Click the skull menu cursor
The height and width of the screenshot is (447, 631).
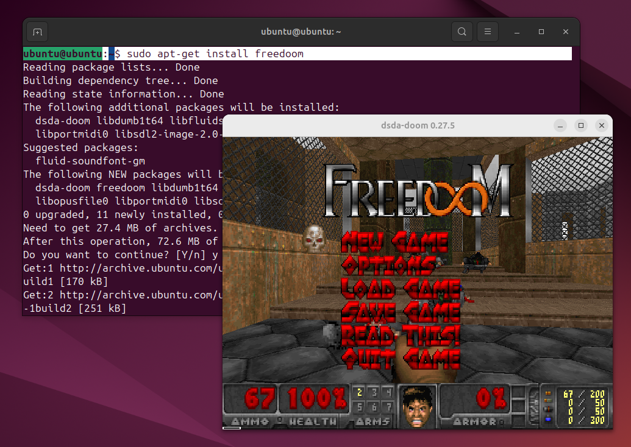315,239
